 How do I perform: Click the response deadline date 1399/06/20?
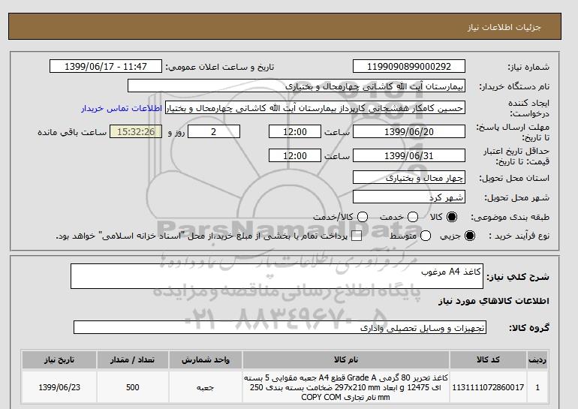[x=409, y=131]
